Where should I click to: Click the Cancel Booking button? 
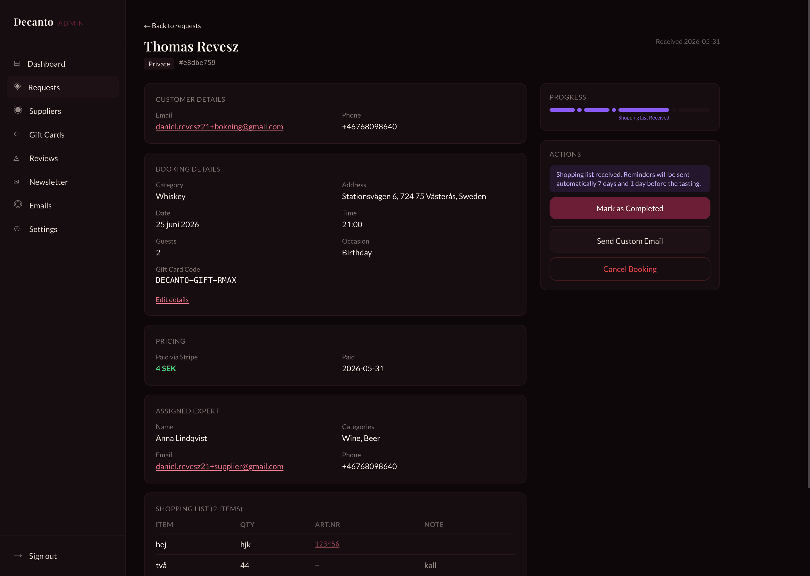point(629,269)
